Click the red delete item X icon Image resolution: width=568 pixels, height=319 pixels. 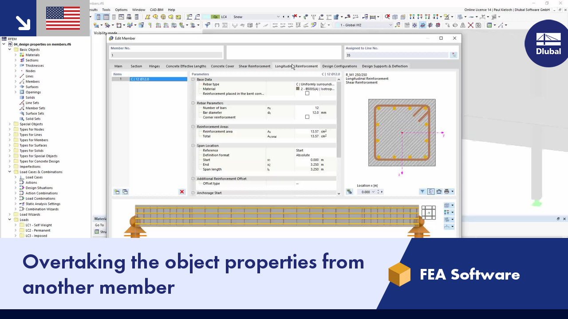182,192
